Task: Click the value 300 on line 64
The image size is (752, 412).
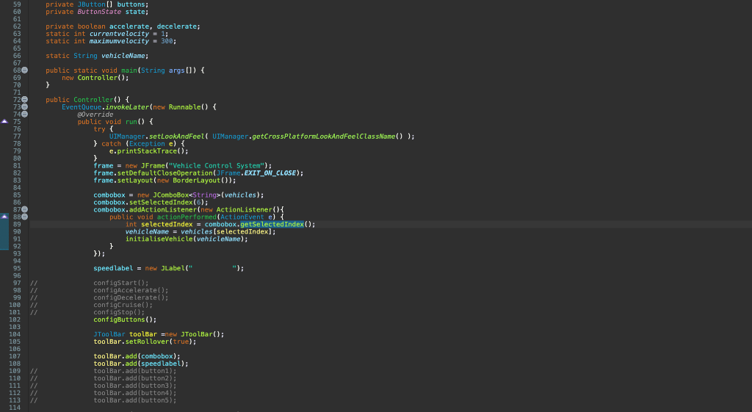Action: coord(167,41)
